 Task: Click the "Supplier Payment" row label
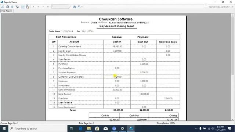(67, 73)
